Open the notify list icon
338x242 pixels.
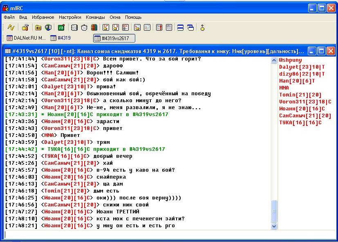point(159,27)
